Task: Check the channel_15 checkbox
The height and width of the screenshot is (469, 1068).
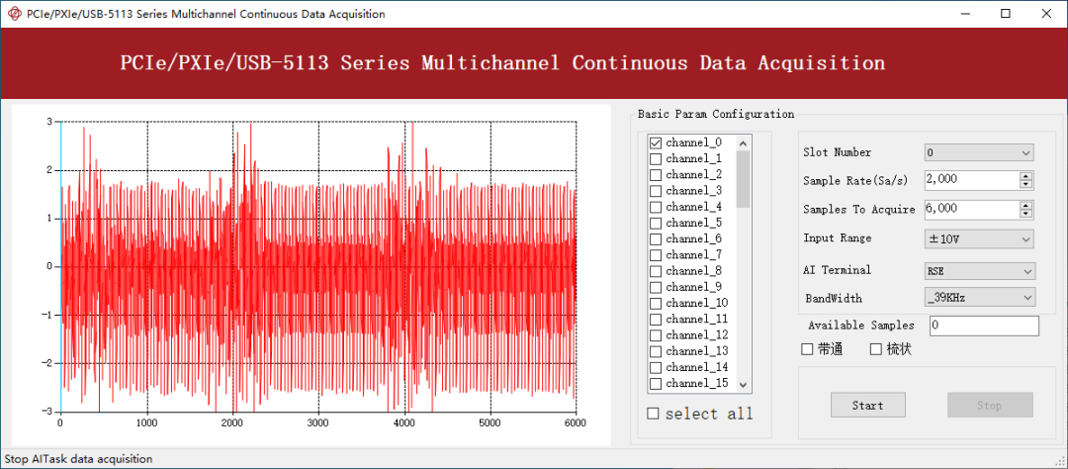Action: click(x=656, y=384)
